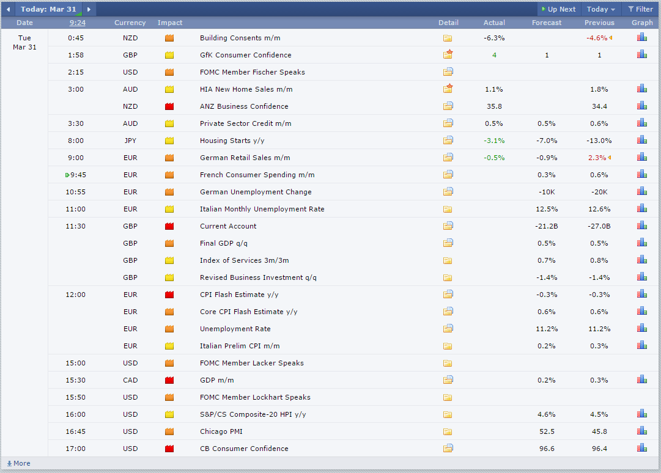Image resolution: width=661 pixels, height=473 pixels.
Task: Open detail folder for Building Consents m/m
Action: (448, 38)
